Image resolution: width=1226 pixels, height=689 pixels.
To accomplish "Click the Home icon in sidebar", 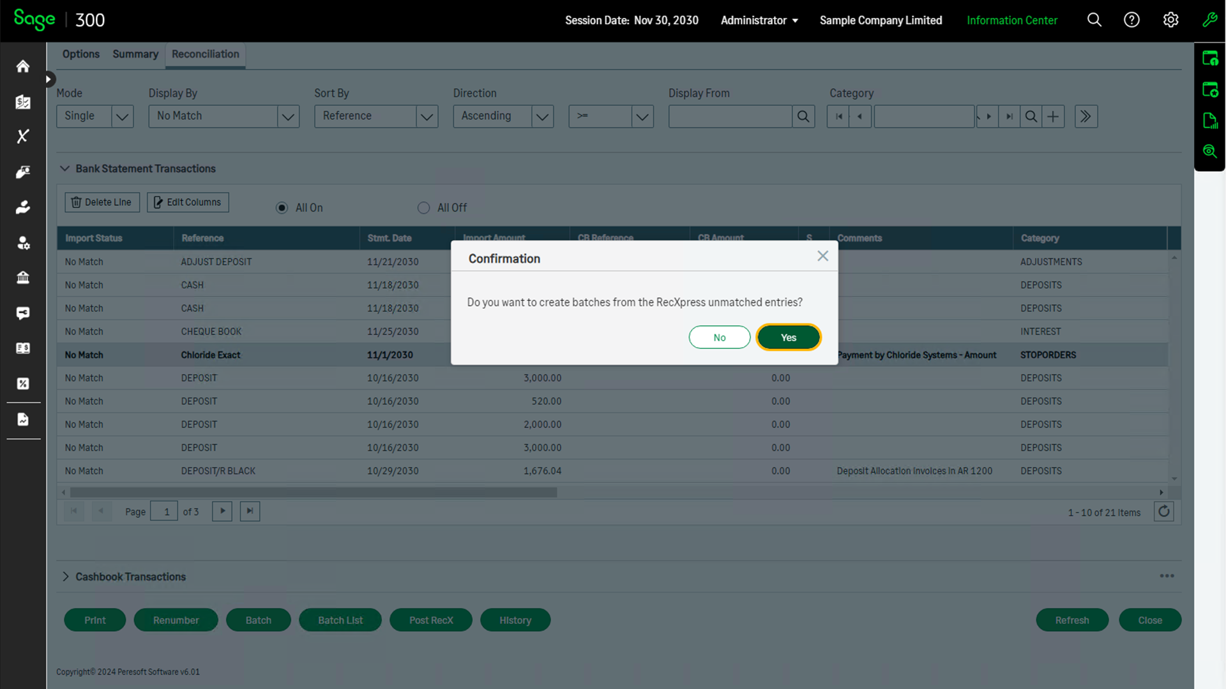I will (23, 66).
